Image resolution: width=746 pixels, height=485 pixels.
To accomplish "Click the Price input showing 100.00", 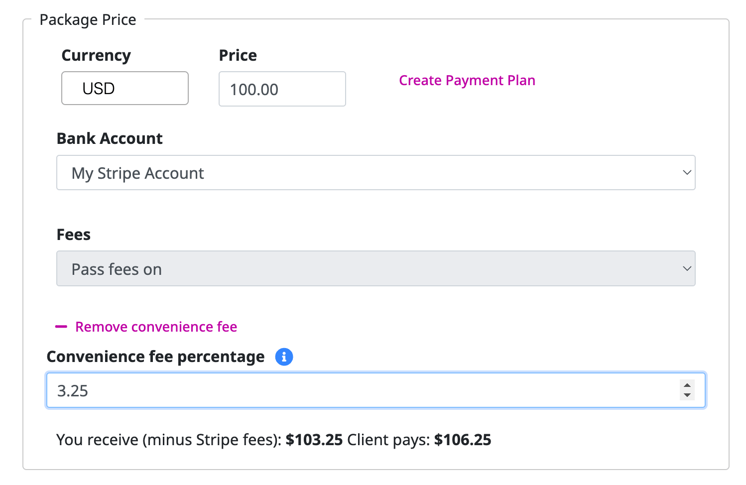I will (282, 89).
